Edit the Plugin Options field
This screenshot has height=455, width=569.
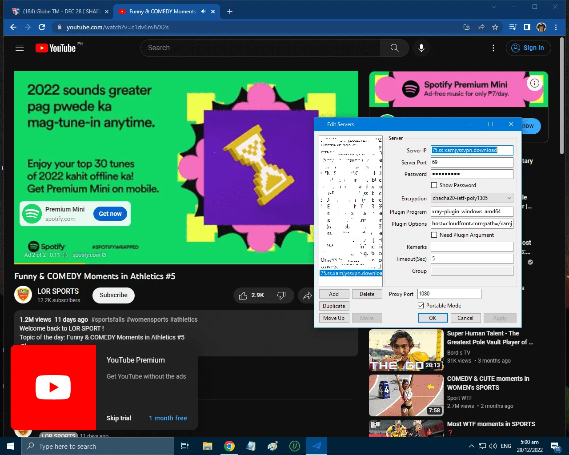coord(472,224)
